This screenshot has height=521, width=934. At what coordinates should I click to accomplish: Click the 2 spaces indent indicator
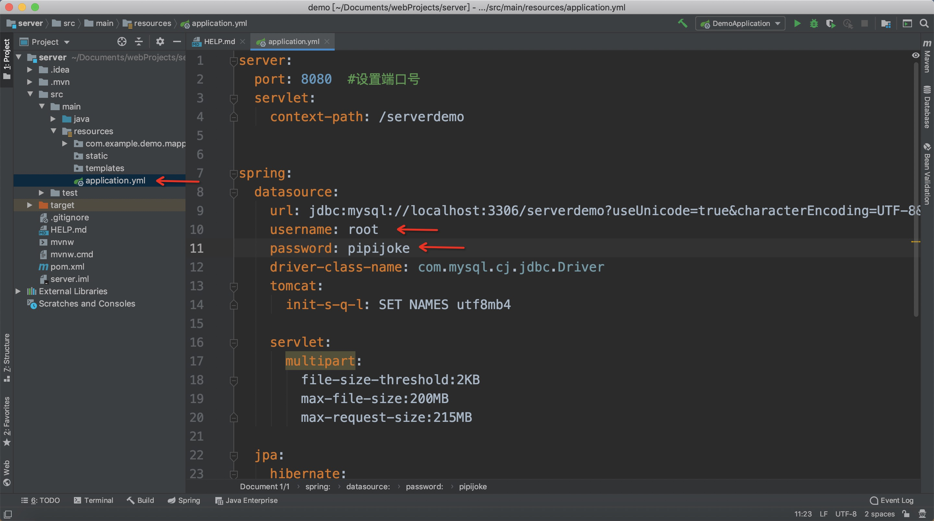coord(879,514)
